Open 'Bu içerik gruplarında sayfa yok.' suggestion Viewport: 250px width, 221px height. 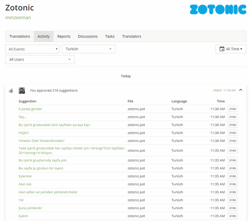(43, 160)
